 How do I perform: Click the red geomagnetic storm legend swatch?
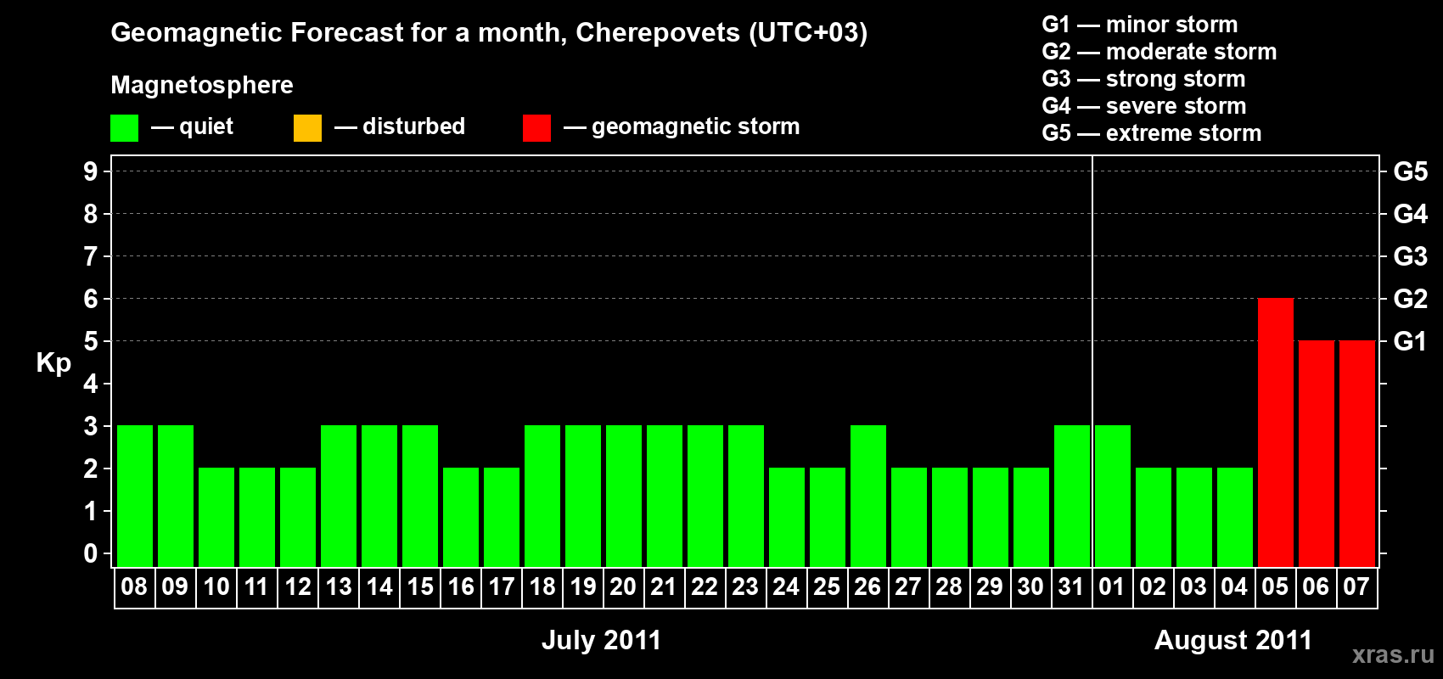point(536,128)
